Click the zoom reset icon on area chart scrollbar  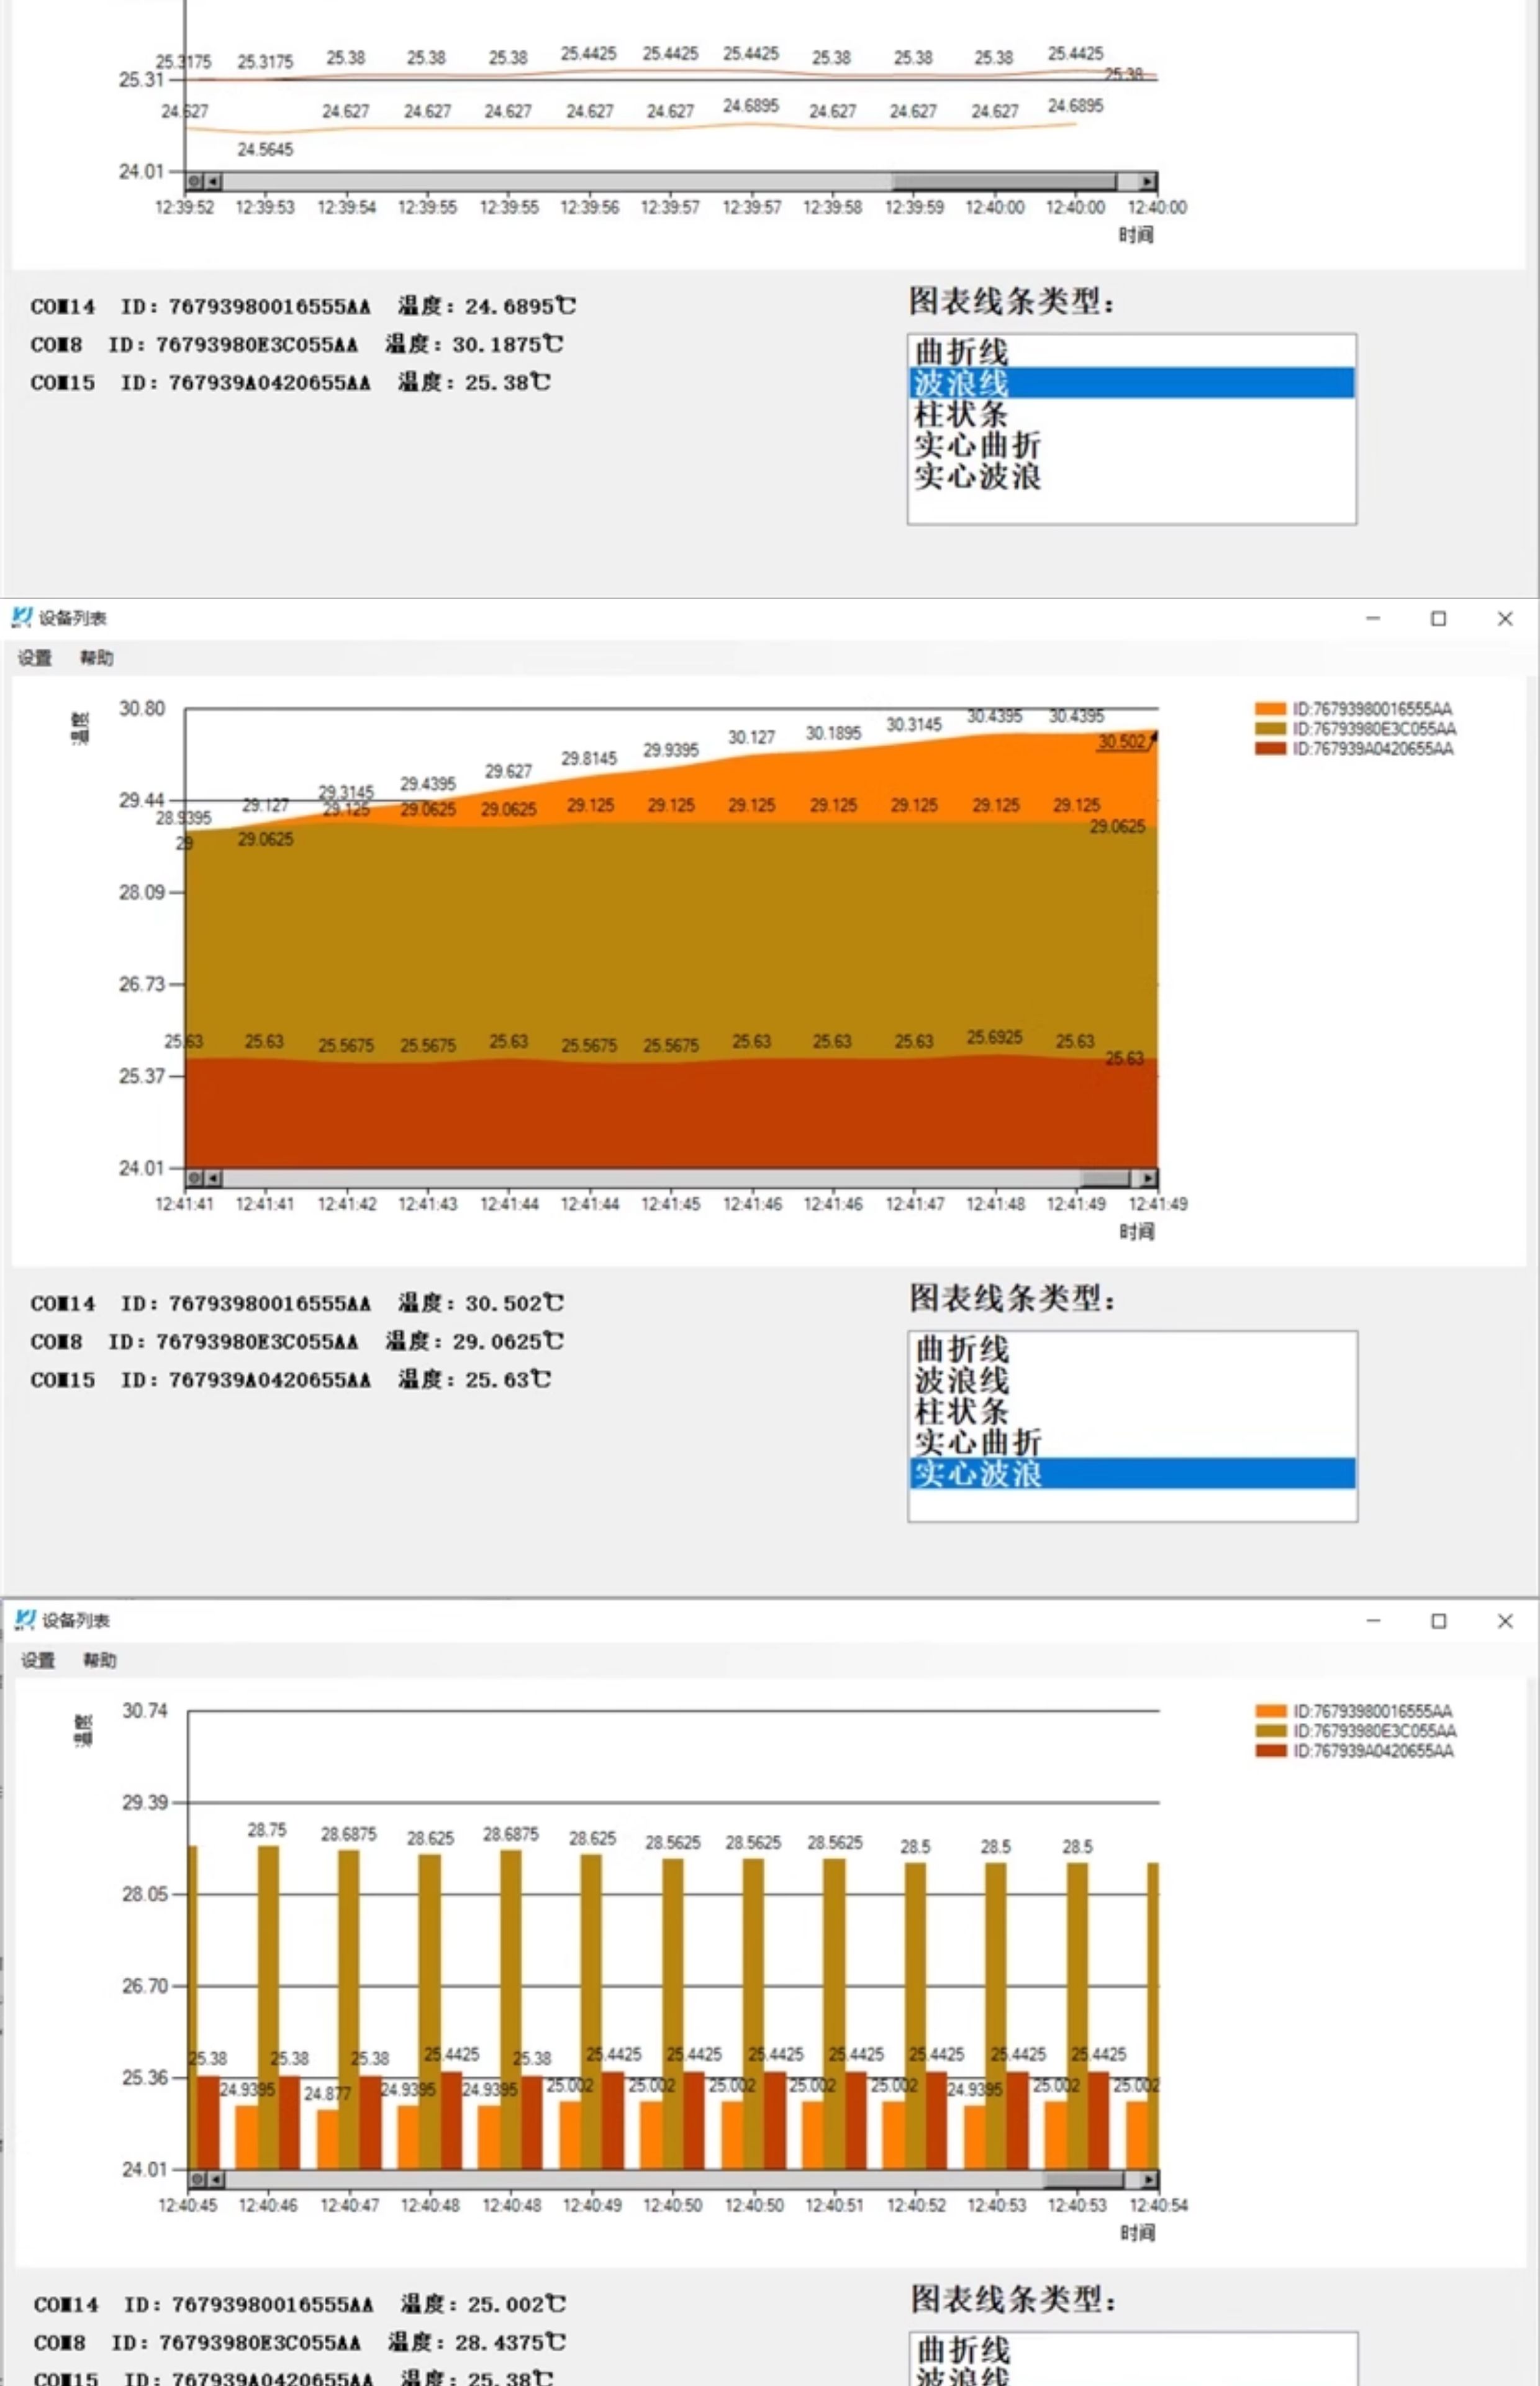click(195, 1177)
